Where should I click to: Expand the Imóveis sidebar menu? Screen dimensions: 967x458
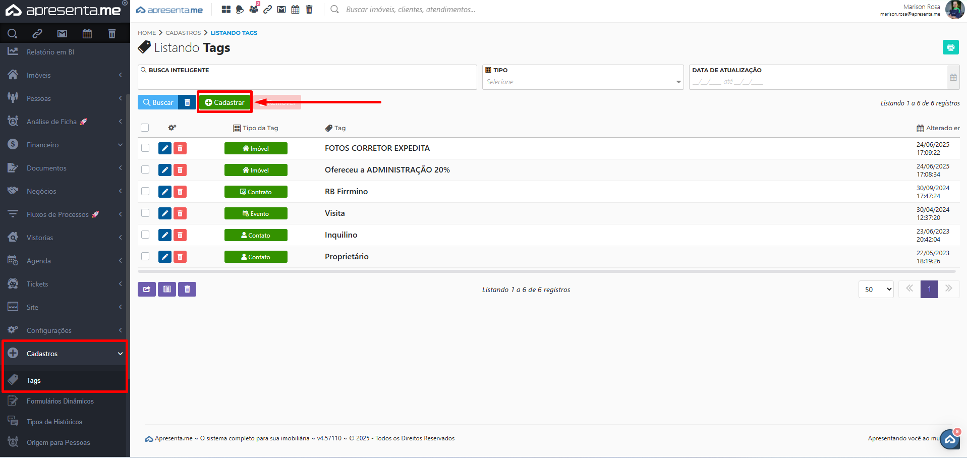[x=65, y=75]
